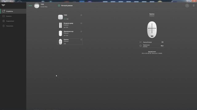Select Входная дверь door sensor

(x=70, y=25)
